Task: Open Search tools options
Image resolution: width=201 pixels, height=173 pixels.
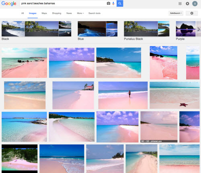Action: coord(94,13)
